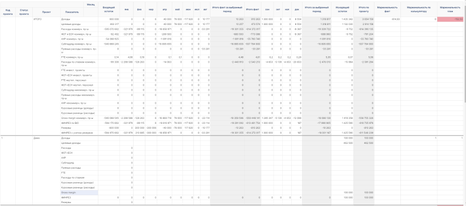Click the "Исходящий остаток" column header

[x=342, y=9]
